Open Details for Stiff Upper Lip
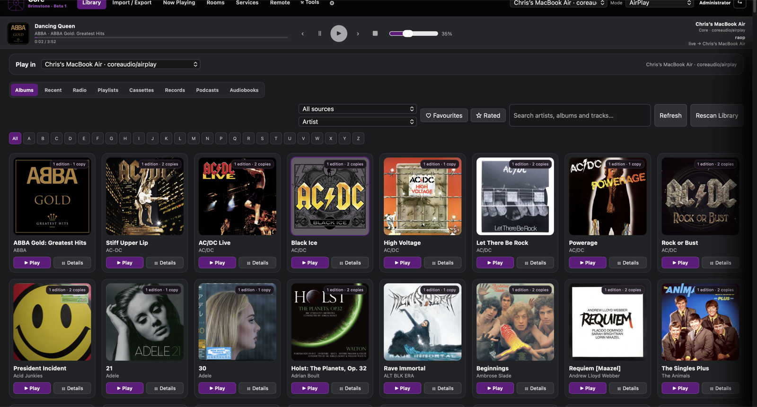This screenshot has height=407, width=757. click(x=165, y=263)
